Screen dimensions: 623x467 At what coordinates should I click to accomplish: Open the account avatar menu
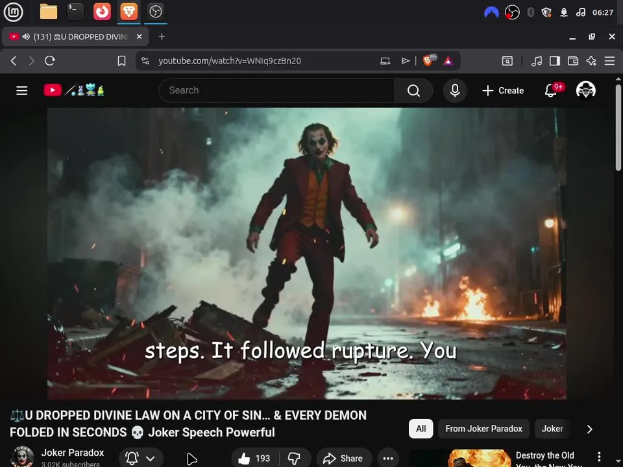(x=585, y=90)
